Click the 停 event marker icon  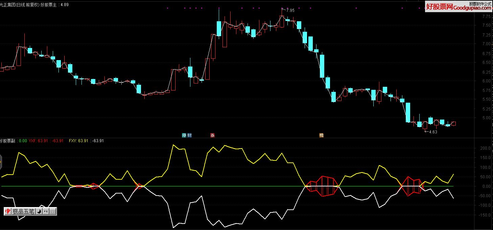coord(184,135)
